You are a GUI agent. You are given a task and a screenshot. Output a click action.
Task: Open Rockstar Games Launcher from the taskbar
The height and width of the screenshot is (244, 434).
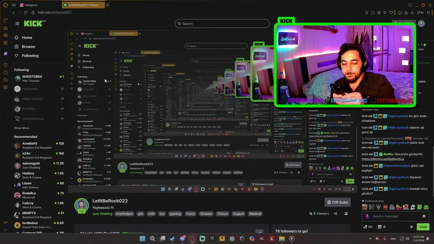point(222,239)
